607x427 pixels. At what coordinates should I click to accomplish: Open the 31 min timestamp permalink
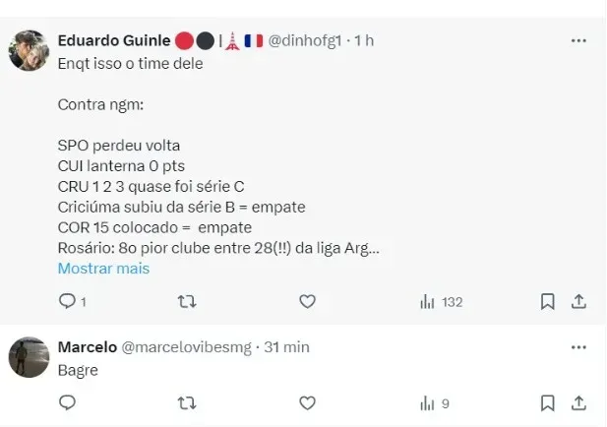(x=285, y=347)
